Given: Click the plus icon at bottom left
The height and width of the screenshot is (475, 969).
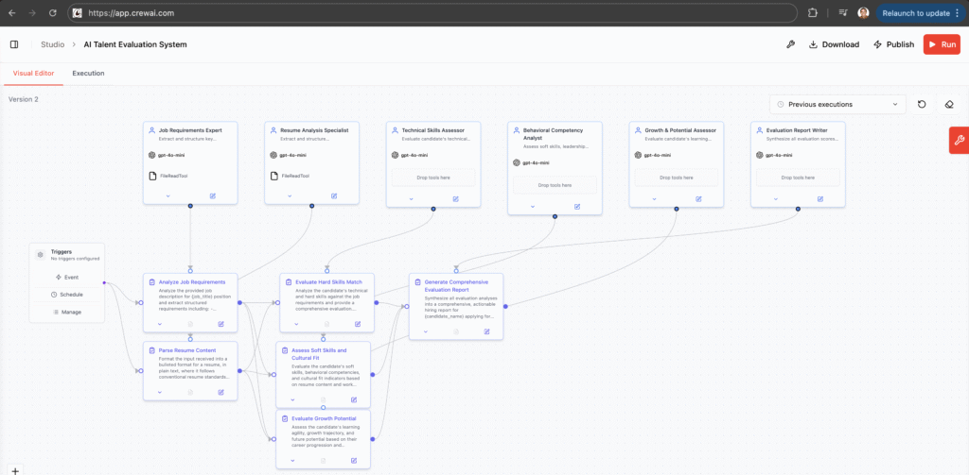Looking at the screenshot, I should pos(15,469).
